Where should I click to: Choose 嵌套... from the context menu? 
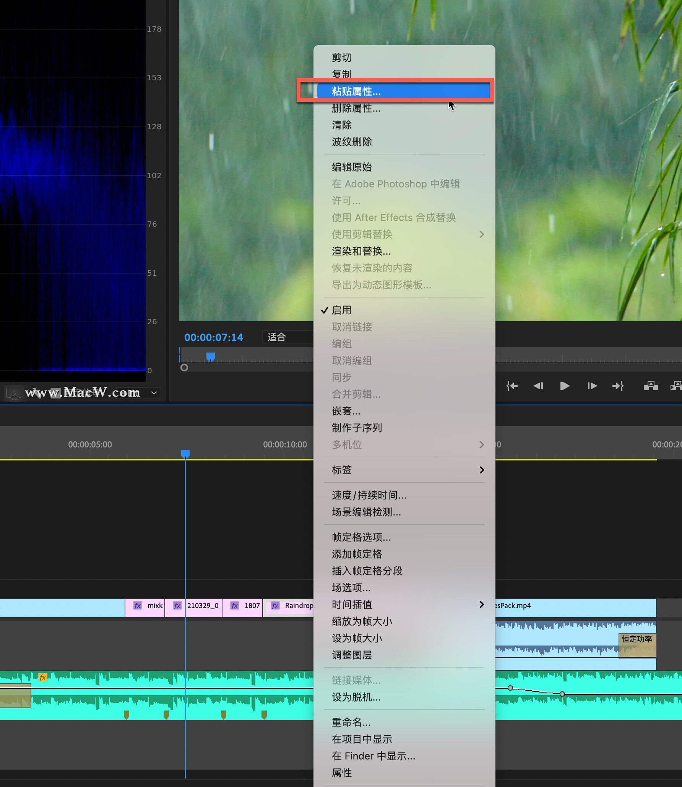coord(404,411)
